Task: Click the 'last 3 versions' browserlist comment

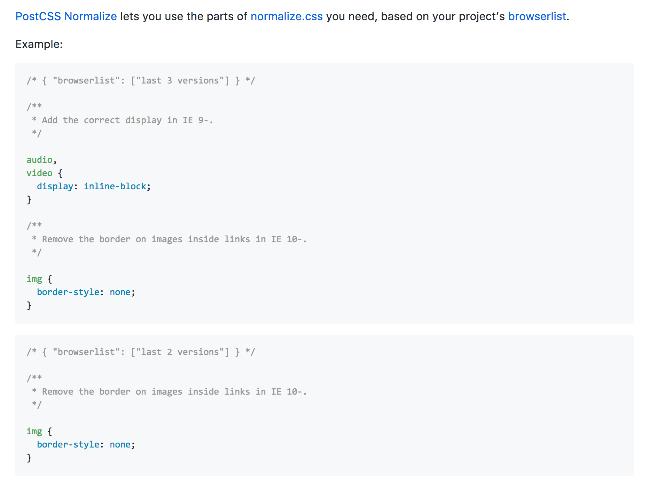Action: 141,80
